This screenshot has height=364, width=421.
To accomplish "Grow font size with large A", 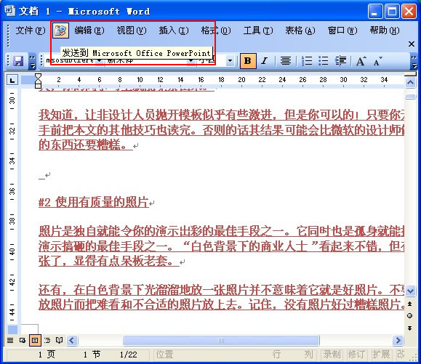I will coord(361,61).
